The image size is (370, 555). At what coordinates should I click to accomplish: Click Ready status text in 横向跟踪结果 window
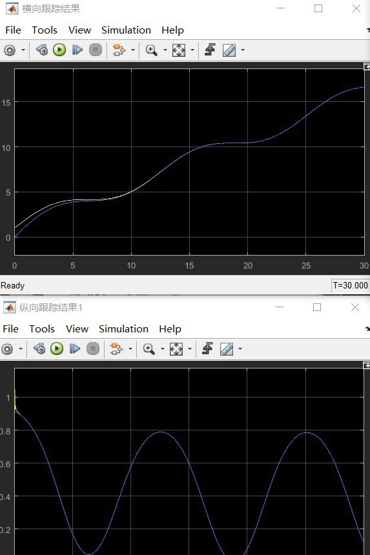(13, 285)
